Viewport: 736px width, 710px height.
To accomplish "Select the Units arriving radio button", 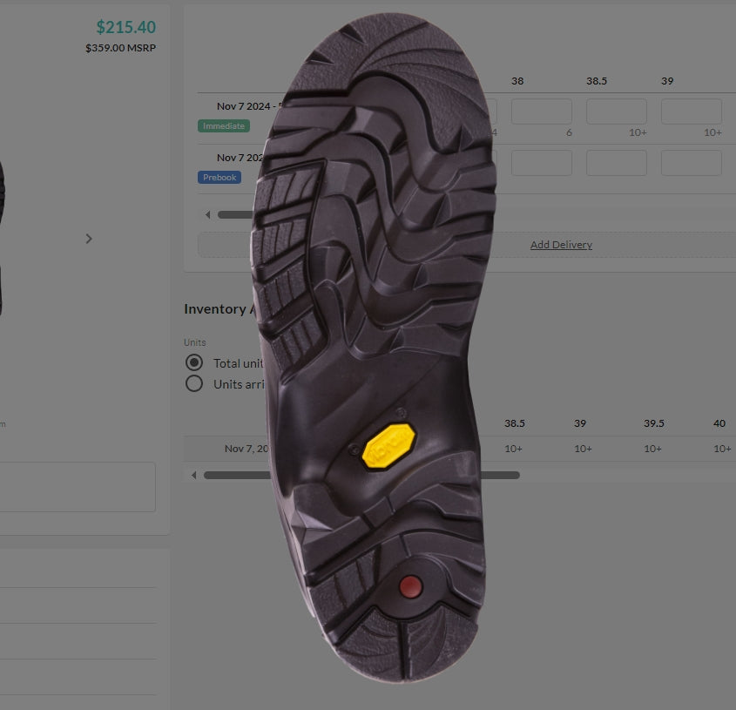I will pos(194,383).
